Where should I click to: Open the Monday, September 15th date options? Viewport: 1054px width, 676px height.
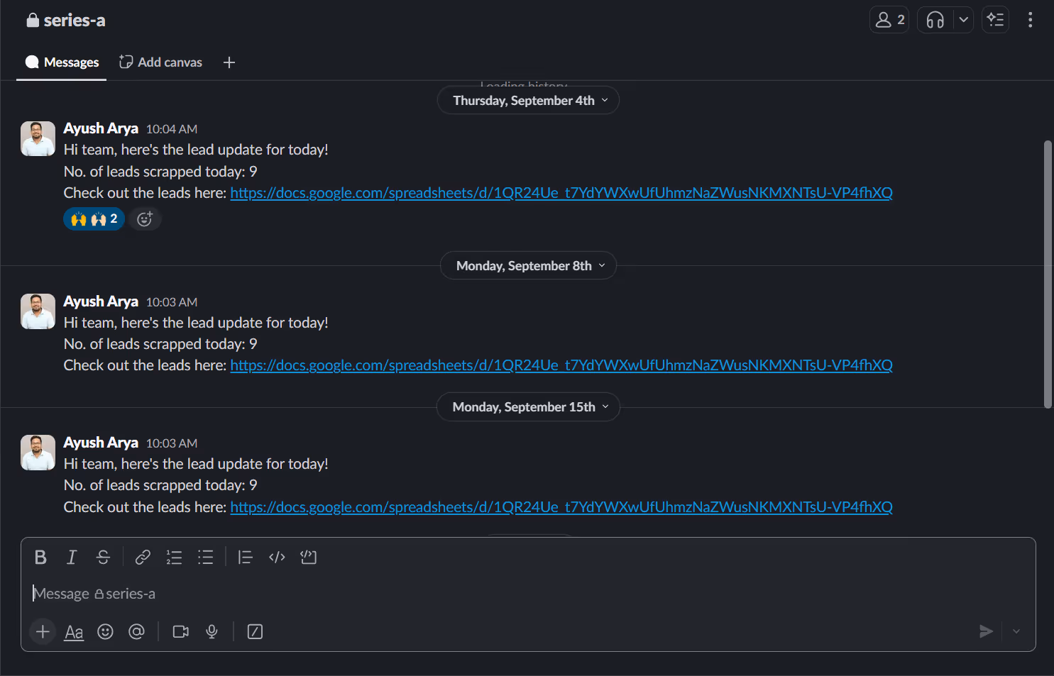coord(528,406)
